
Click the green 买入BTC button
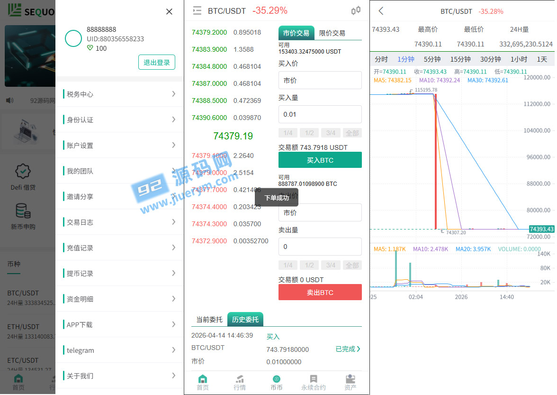pyautogui.click(x=320, y=160)
